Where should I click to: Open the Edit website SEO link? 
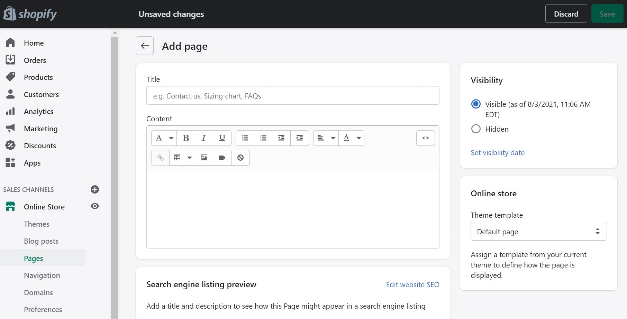coord(412,285)
